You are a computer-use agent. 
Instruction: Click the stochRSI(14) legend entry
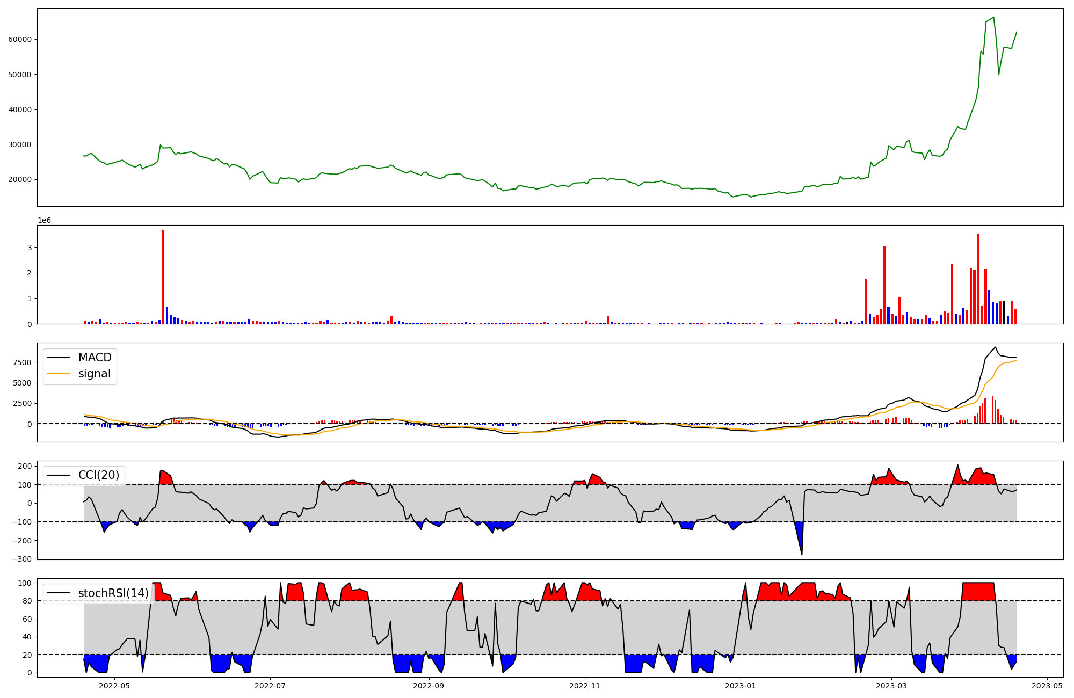tap(113, 593)
